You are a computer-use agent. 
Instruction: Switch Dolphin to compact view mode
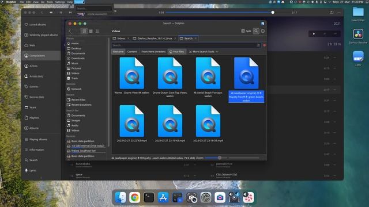click(91, 31)
